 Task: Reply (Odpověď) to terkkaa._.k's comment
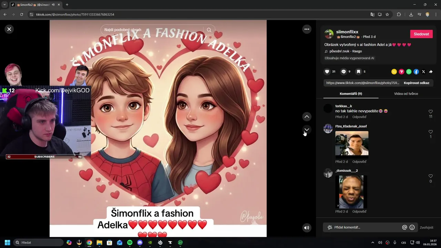tap(359, 117)
